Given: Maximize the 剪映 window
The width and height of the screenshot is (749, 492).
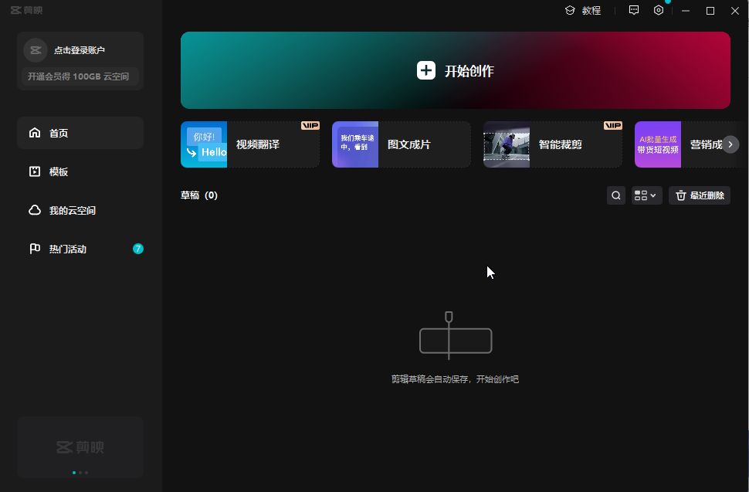Looking at the screenshot, I should coord(710,11).
